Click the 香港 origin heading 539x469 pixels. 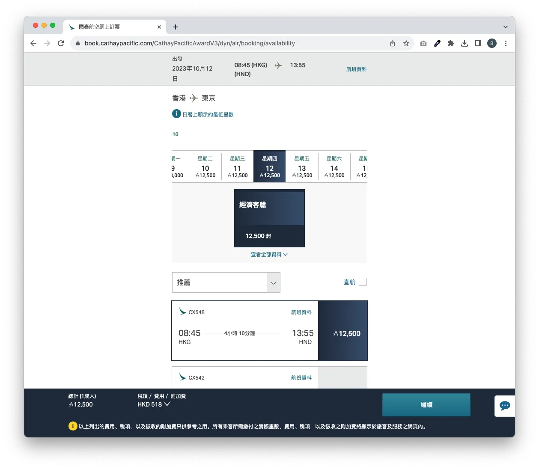coord(179,98)
